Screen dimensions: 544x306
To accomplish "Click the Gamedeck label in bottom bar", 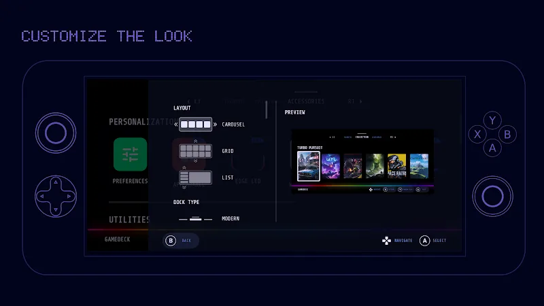I will coord(117,239).
